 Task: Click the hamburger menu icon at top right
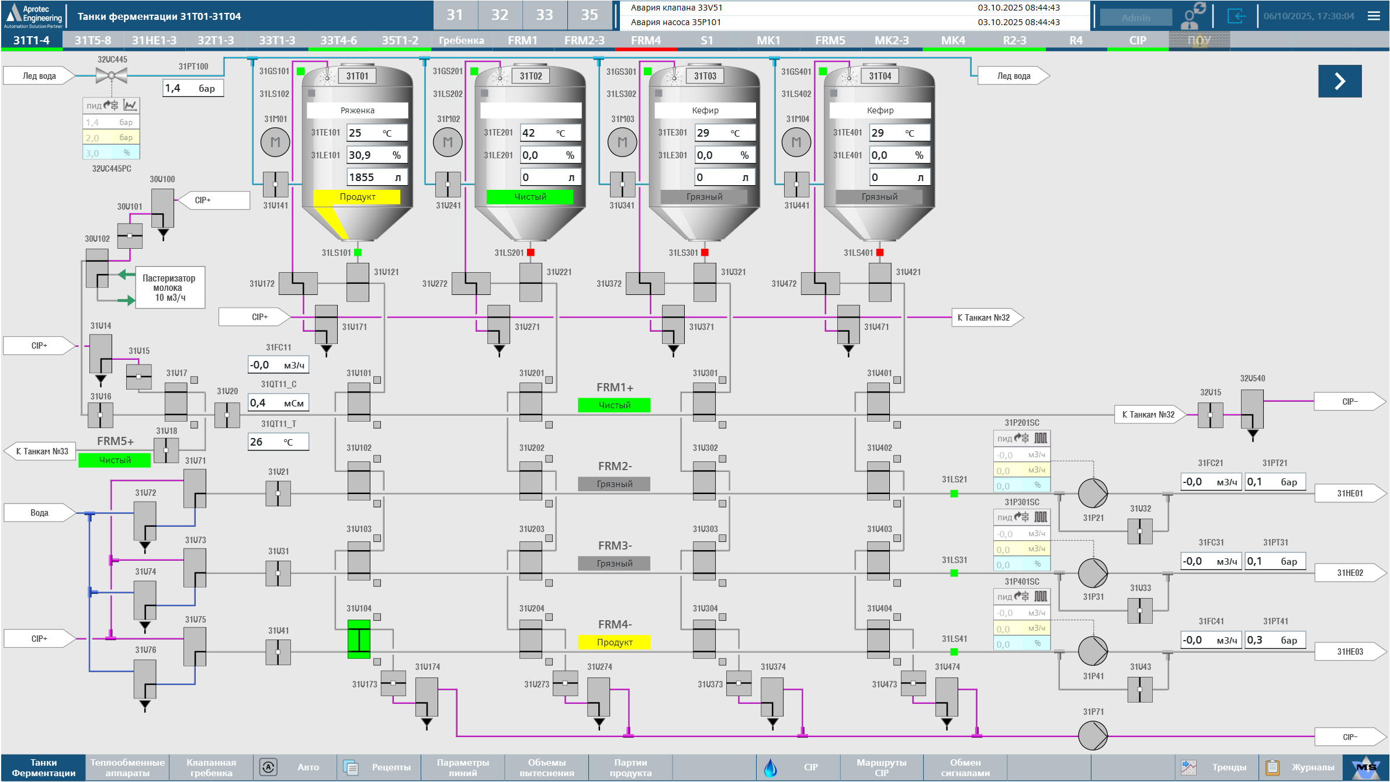pyautogui.click(x=1374, y=16)
